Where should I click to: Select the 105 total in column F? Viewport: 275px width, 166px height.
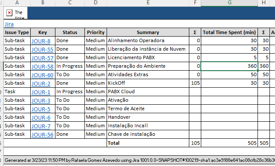[195, 143]
